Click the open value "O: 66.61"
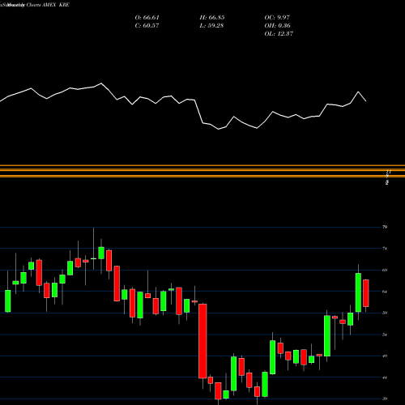 point(147,18)
